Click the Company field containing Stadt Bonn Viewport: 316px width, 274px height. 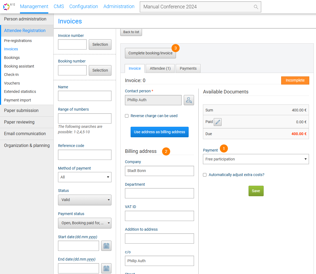pos(159,171)
